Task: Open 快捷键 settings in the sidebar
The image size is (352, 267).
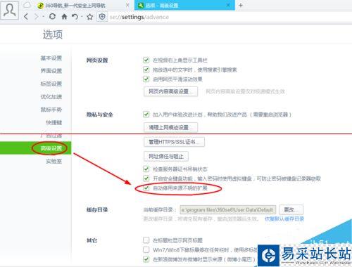Action: click(x=54, y=122)
